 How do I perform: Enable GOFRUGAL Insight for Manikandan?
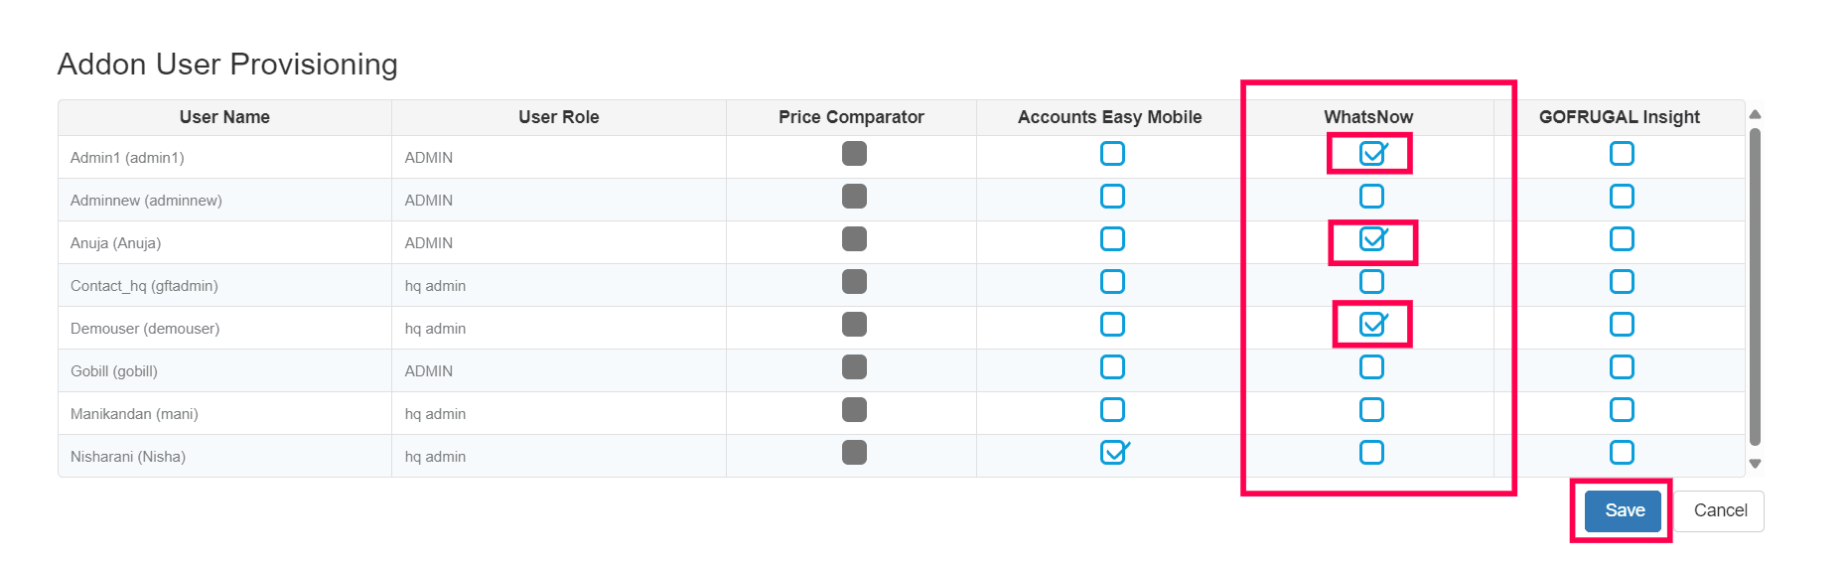click(1622, 410)
